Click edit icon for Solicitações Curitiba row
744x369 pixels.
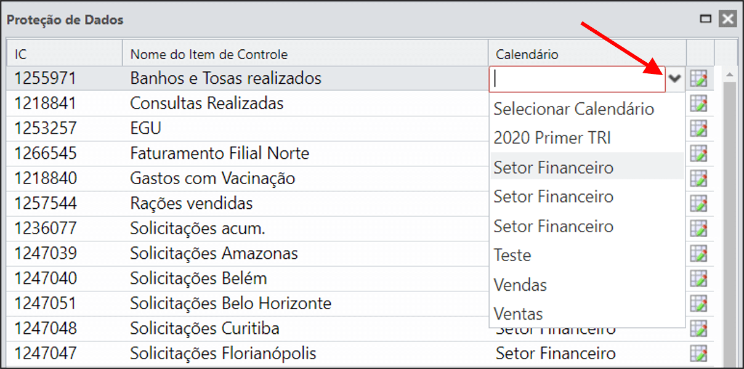(x=698, y=328)
